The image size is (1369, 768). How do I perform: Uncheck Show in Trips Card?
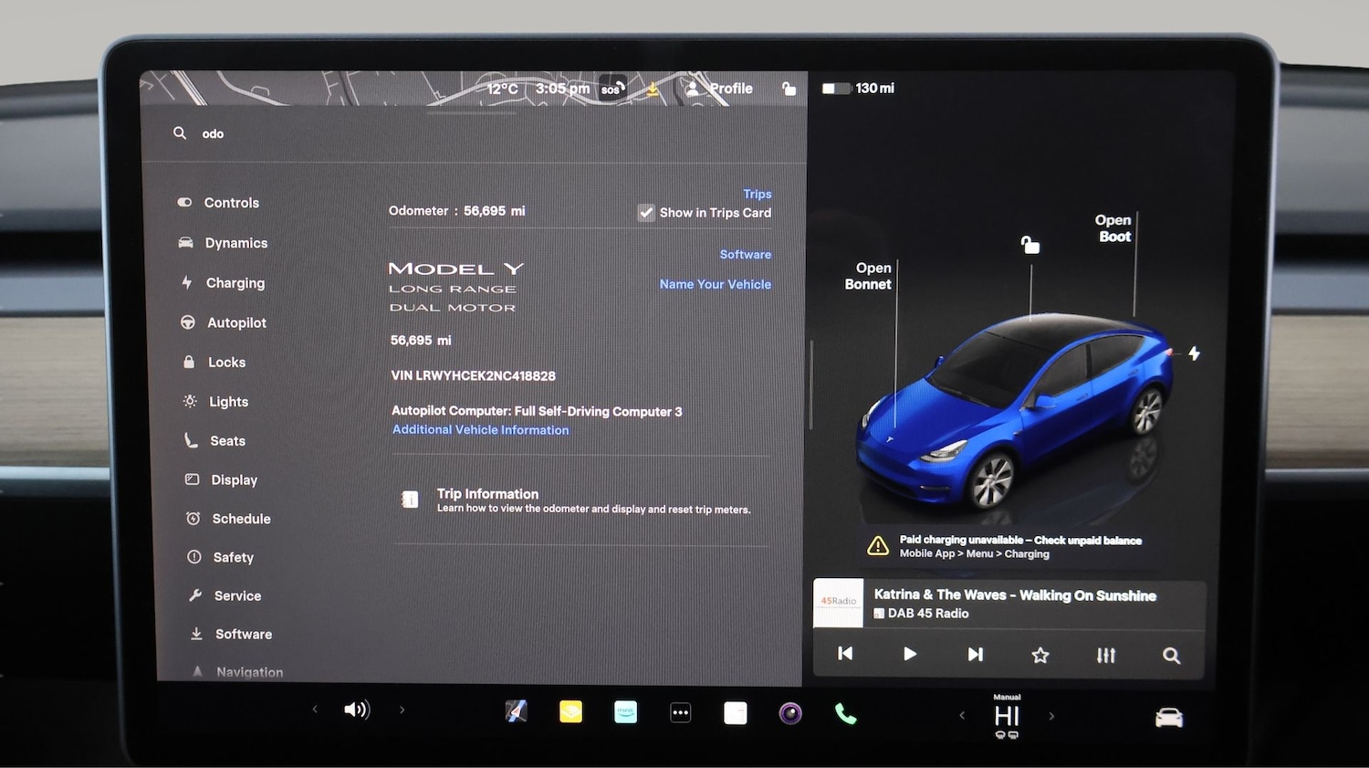pos(646,212)
